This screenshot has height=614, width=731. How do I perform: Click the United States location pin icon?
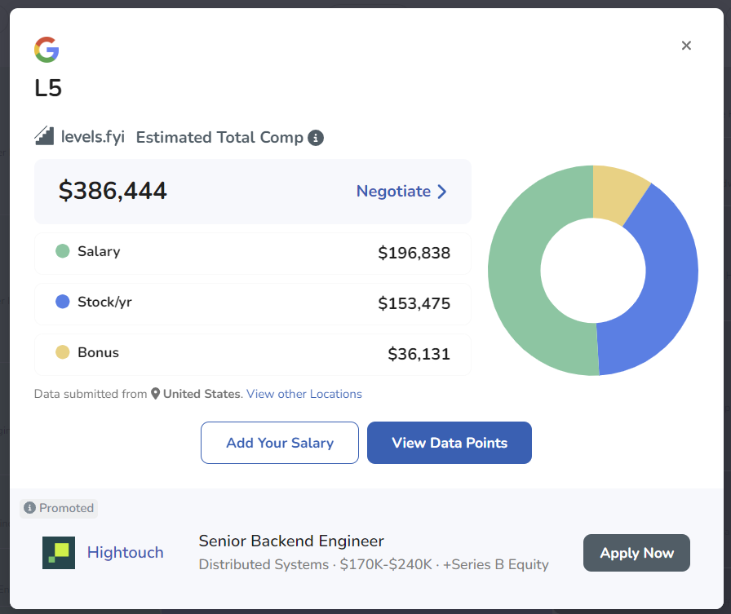tap(155, 394)
